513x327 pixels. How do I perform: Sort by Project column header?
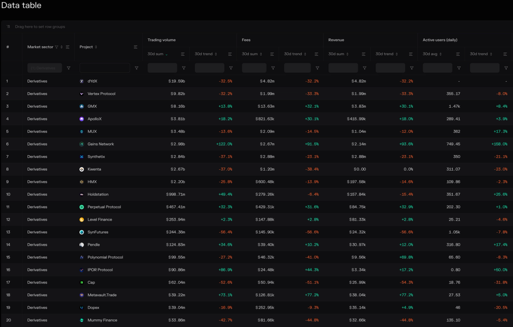pyautogui.click(x=86, y=47)
